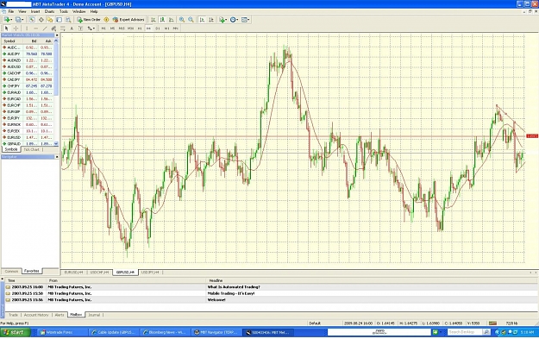Screen dimensions: 539x339
Task: Open the Periods clock dropdown
Action: [x=235, y=20]
